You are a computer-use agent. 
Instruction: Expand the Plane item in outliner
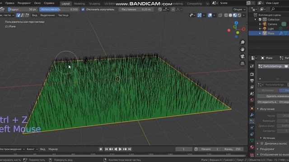260,33
